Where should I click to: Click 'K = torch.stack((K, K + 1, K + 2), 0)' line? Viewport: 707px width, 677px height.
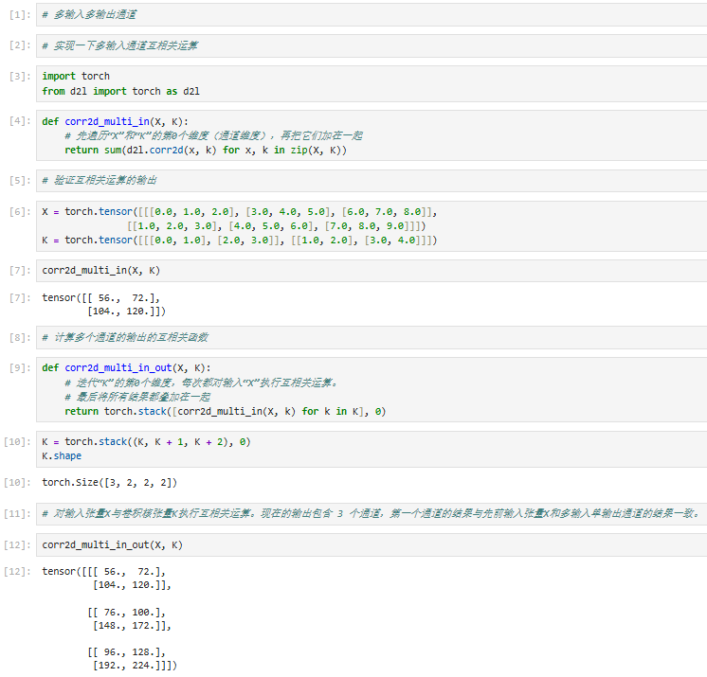(146, 442)
